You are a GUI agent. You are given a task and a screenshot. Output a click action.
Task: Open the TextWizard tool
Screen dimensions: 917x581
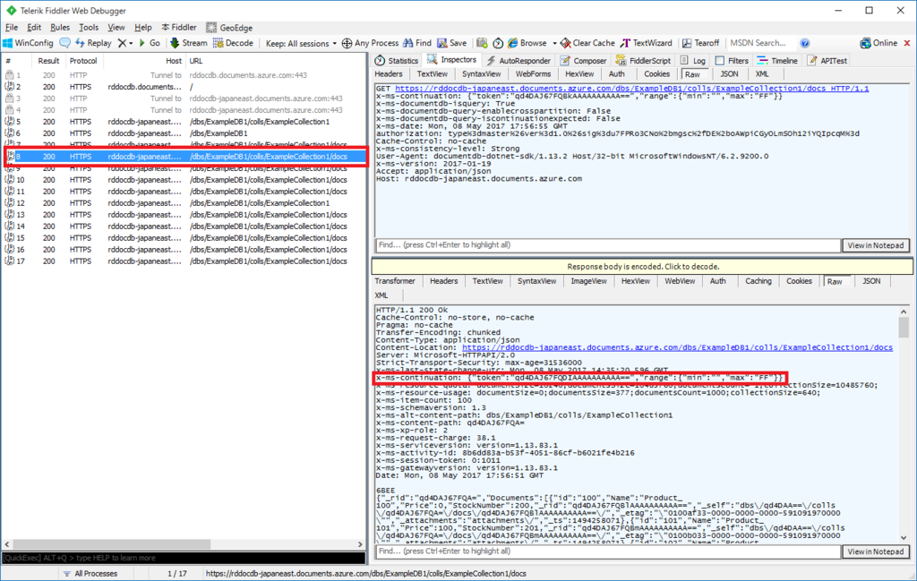pyautogui.click(x=647, y=43)
